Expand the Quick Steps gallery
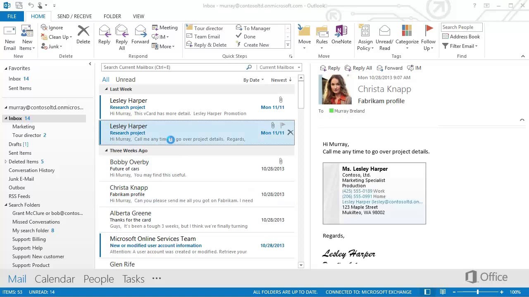Image resolution: width=529 pixels, height=297 pixels. tap(288, 45)
